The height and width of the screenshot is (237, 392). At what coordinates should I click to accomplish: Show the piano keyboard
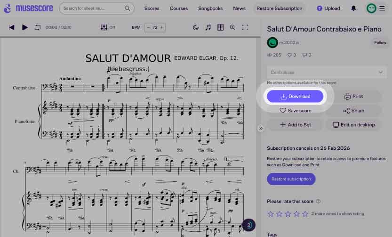[220, 28]
